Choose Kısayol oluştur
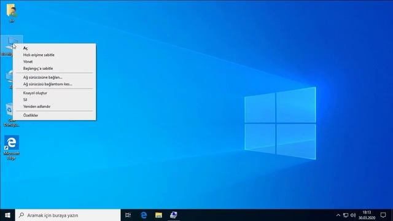393x221 pixels. coord(55,93)
